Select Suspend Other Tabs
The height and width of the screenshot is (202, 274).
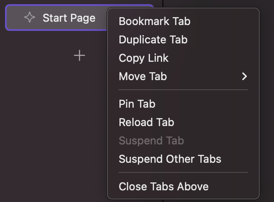(x=170, y=159)
